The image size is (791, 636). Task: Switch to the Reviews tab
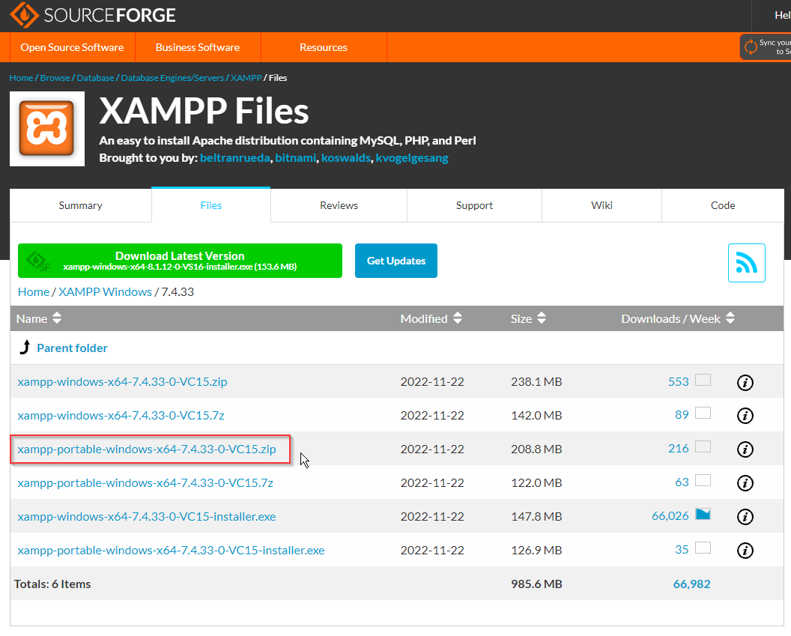339,205
